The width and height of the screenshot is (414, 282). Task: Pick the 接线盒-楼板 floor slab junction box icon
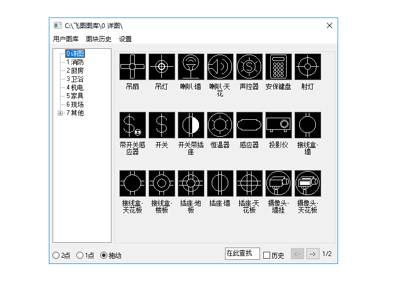pos(162,183)
